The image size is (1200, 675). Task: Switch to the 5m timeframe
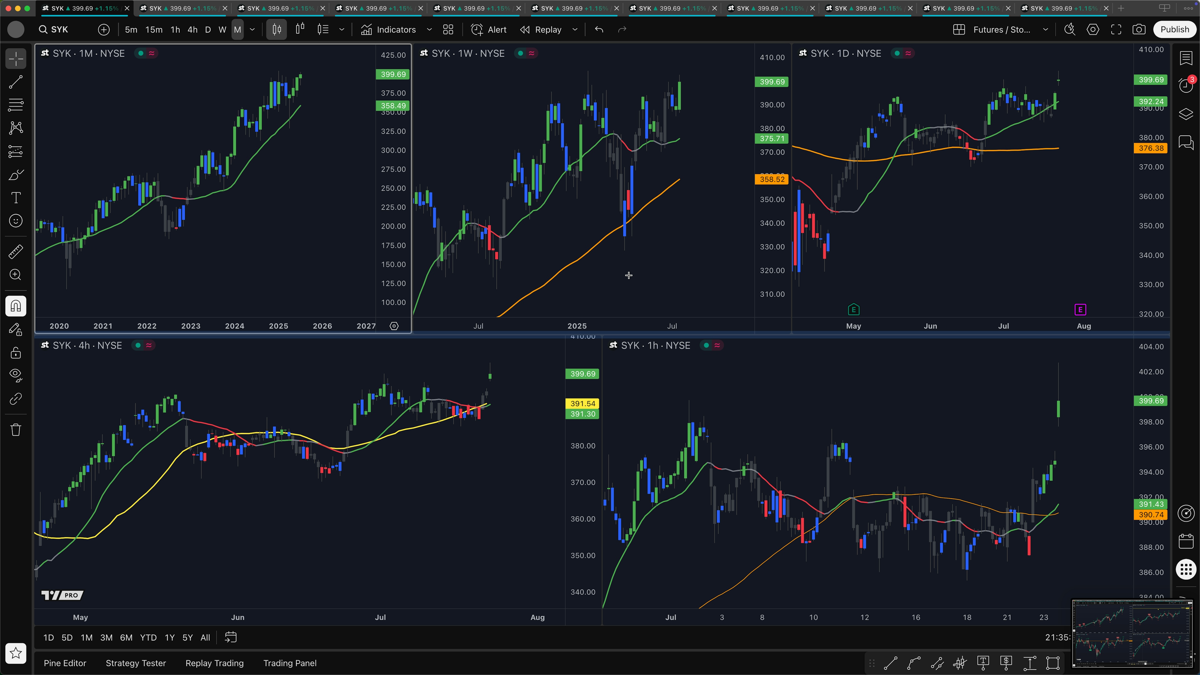[x=131, y=29]
